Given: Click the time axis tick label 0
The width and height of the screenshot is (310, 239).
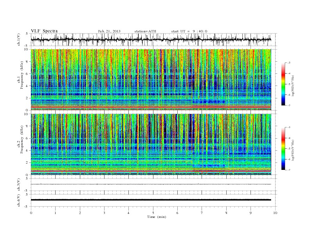Looking at the screenshot, I should pyautogui.click(x=31, y=213).
